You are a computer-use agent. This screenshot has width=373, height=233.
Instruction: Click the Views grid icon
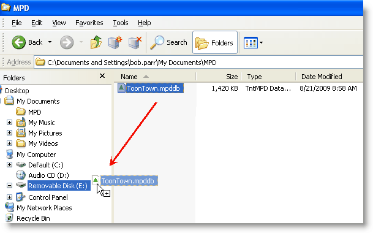pyautogui.click(x=251, y=43)
